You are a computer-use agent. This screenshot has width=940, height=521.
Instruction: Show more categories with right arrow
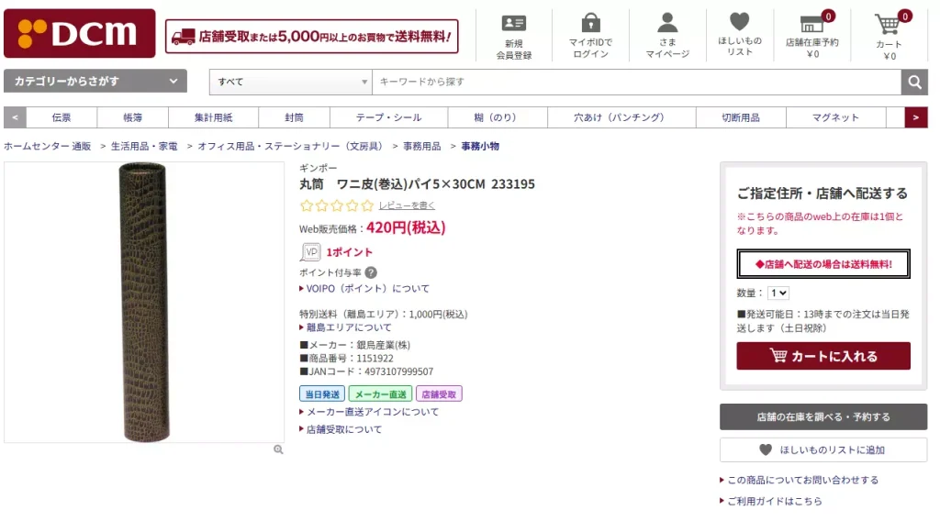pyautogui.click(x=916, y=117)
